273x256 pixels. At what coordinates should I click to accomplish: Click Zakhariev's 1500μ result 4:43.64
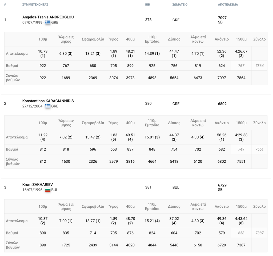(x=241, y=219)
